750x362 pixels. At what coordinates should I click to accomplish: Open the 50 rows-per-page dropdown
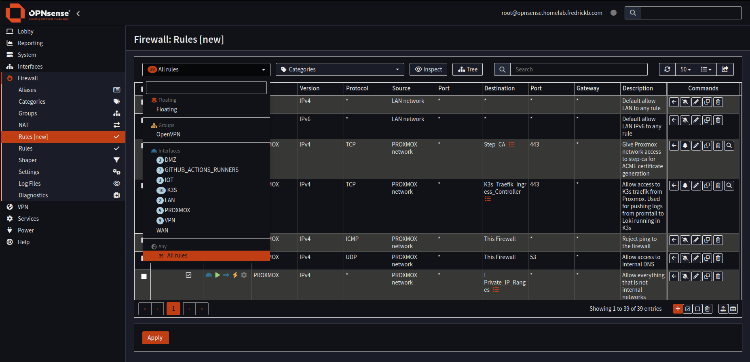(685, 69)
